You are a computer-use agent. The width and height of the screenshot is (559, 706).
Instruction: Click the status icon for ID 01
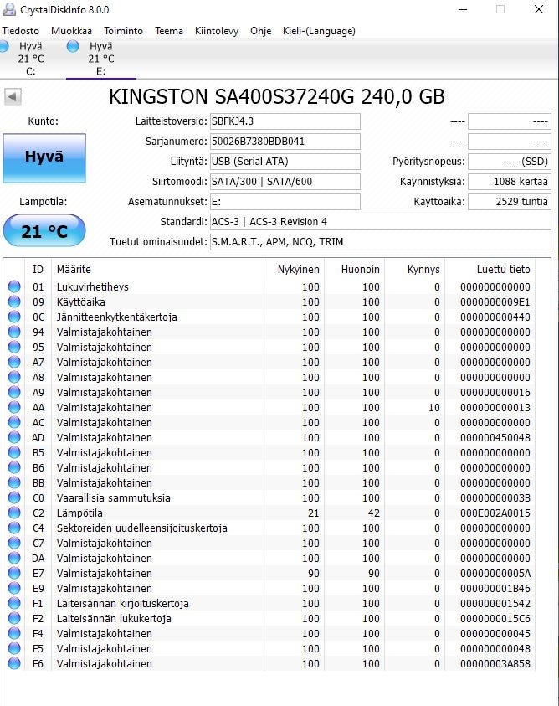(14, 286)
